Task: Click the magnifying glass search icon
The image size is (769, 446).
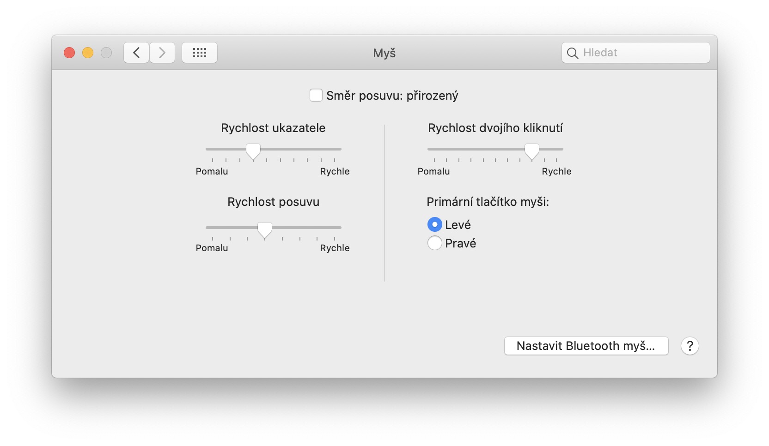Action: pyautogui.click(x=572, y=53)
